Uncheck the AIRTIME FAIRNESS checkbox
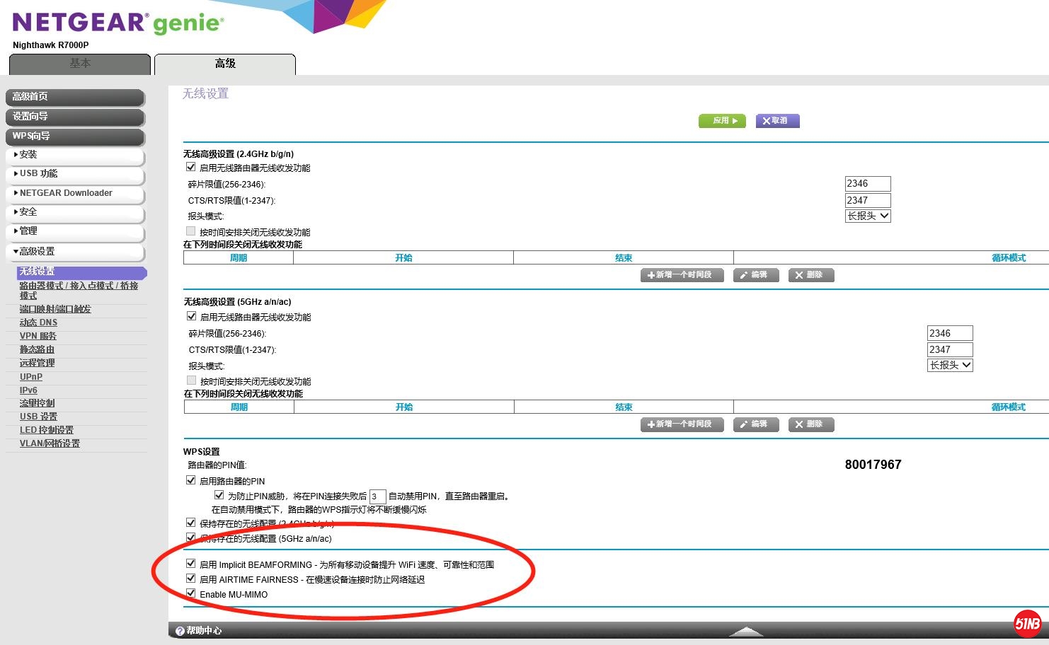 click(x=191, y=579)
